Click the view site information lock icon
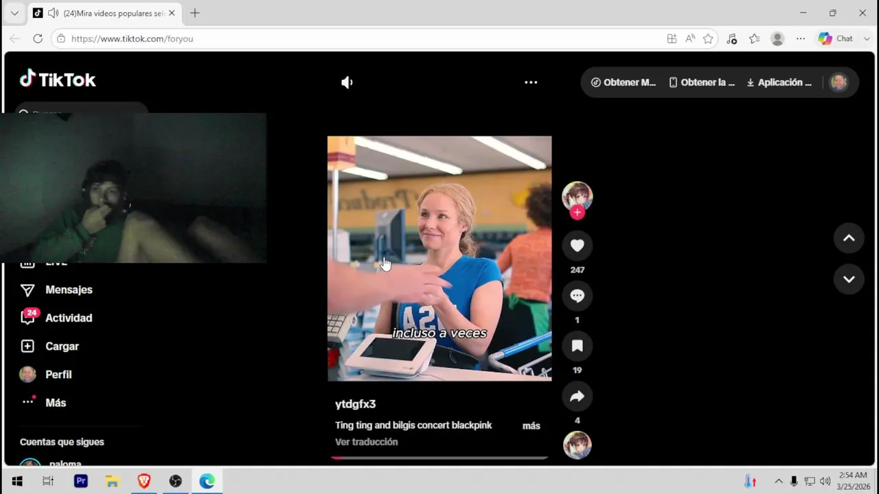Viewport: 879px width, 494px height. (61, 39)
